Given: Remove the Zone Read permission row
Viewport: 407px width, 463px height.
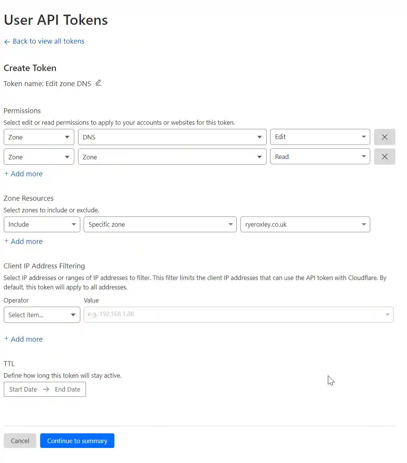Looking at the screenshot, I should [384, 156].
